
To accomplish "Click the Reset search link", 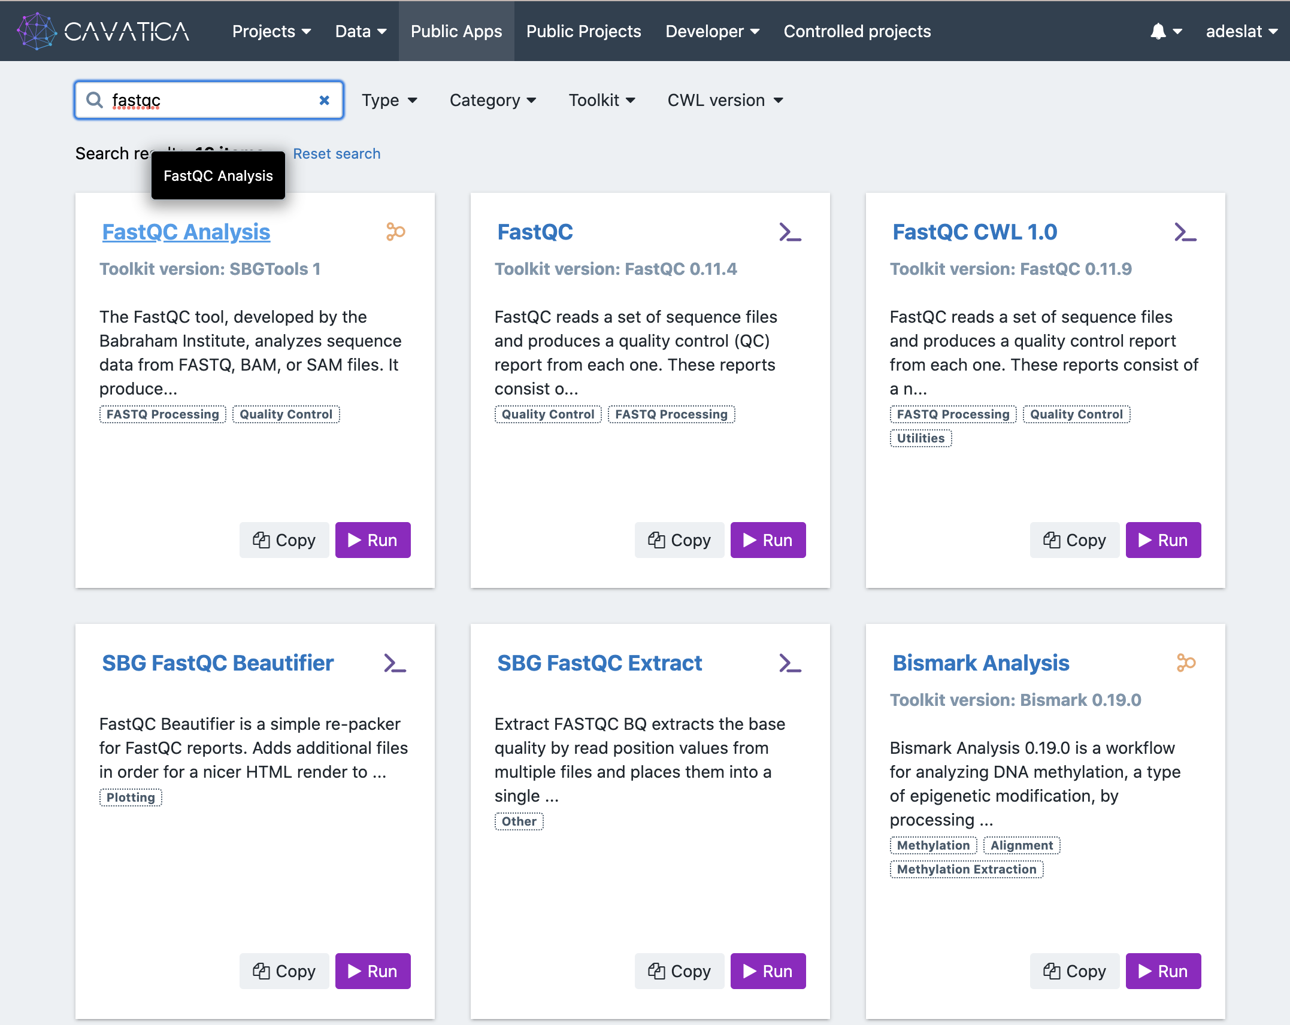I will click(337, 154).
